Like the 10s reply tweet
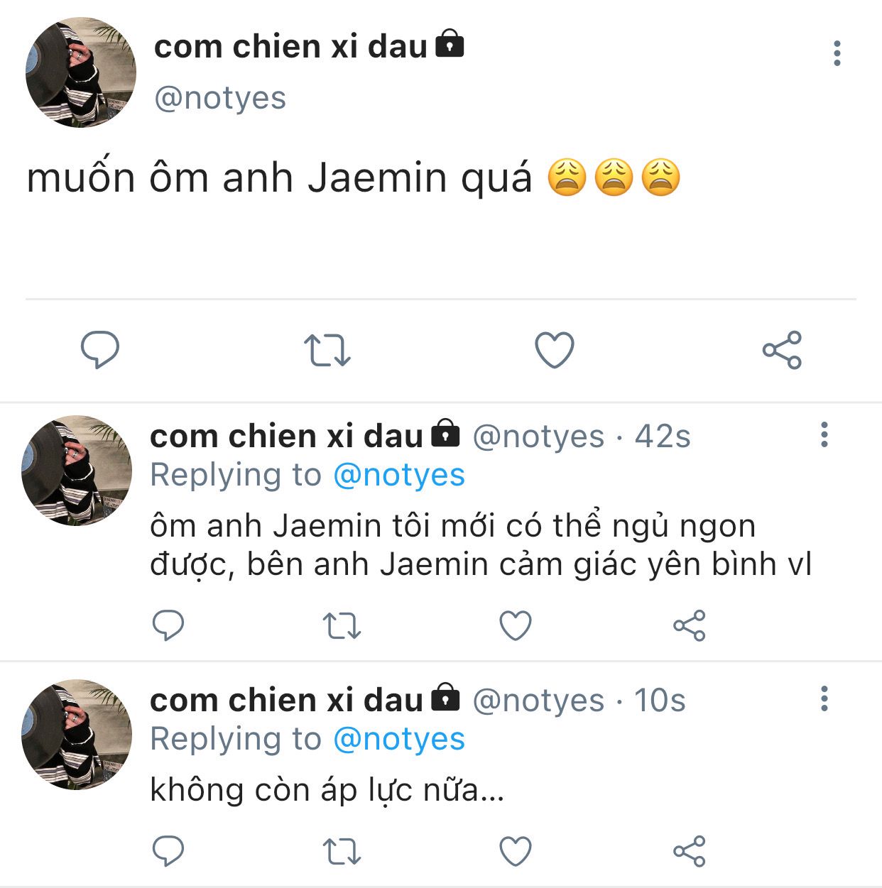882x888 pixels. [x=515, y=851]
